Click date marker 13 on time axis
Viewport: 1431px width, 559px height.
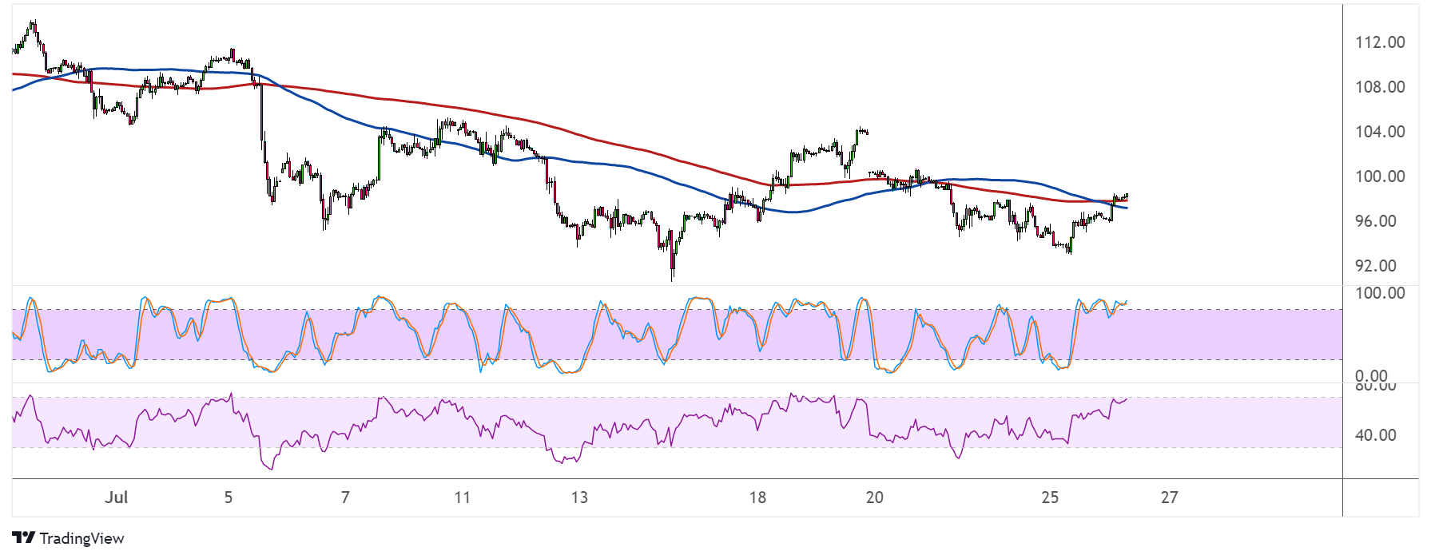579,498
